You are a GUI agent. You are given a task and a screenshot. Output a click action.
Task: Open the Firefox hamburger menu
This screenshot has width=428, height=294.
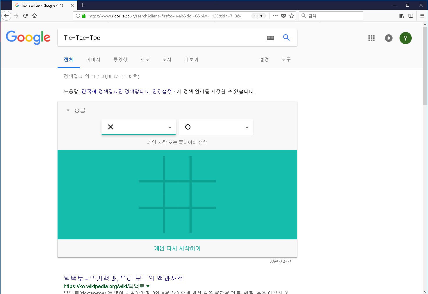click(x=422, y=16)
